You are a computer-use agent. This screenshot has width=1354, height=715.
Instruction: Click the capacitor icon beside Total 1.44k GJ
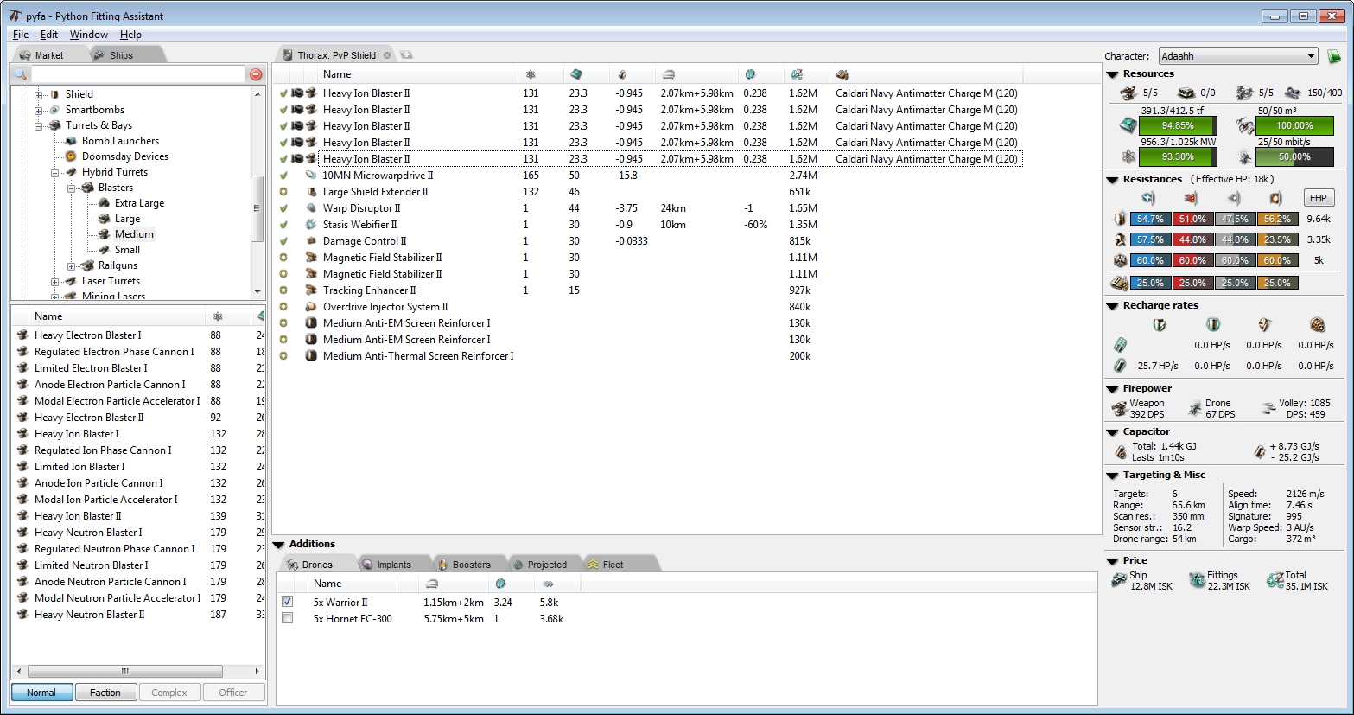tap(1121, 452)
